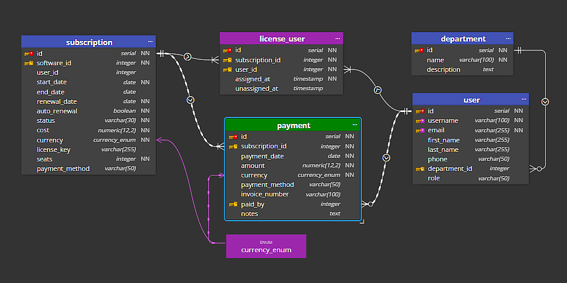Select the assigned_at column in license_user

pyautogui.click(x=281, y=79)
